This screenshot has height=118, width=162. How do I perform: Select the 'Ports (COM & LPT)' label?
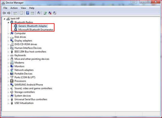coord(25,77)
